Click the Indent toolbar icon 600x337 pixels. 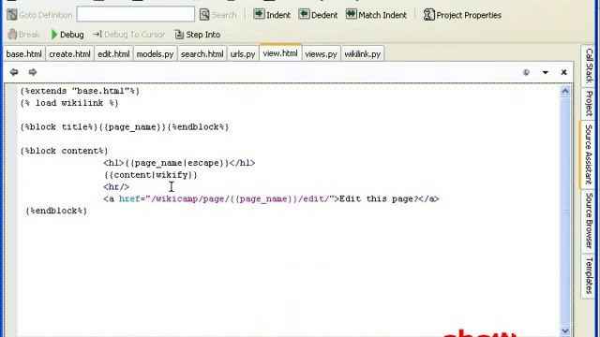[259, 15]
